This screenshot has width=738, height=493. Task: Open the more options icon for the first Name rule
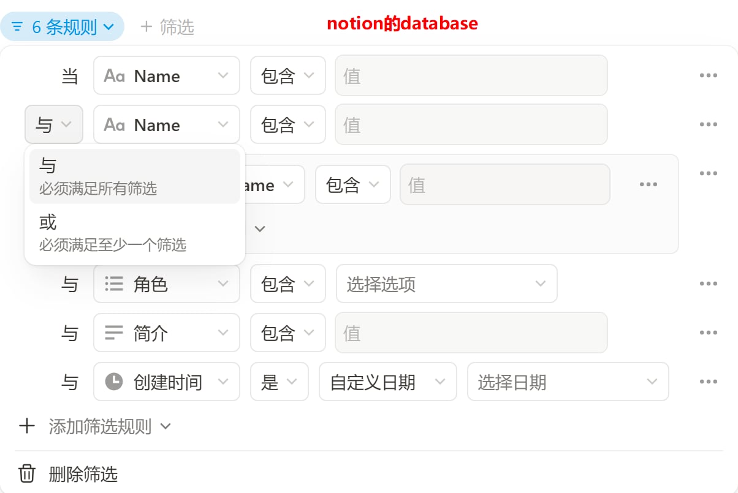coord(708,75)
